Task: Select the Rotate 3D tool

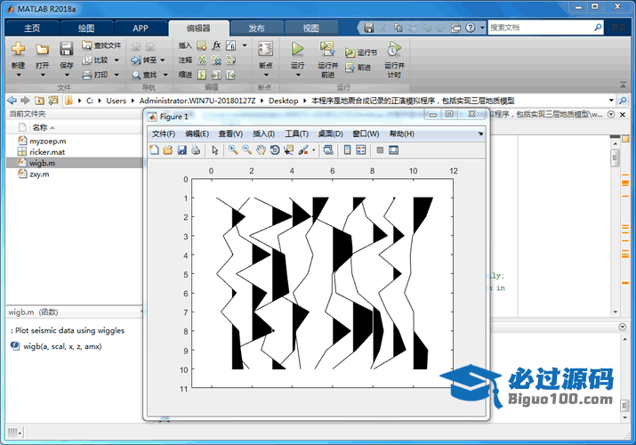Action: [275, 150]
